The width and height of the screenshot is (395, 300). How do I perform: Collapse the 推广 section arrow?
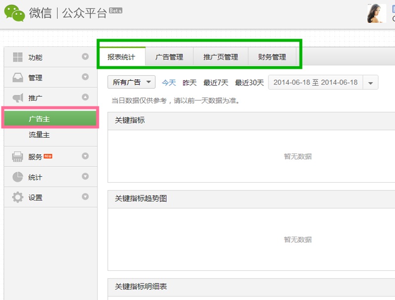[85, 98]
